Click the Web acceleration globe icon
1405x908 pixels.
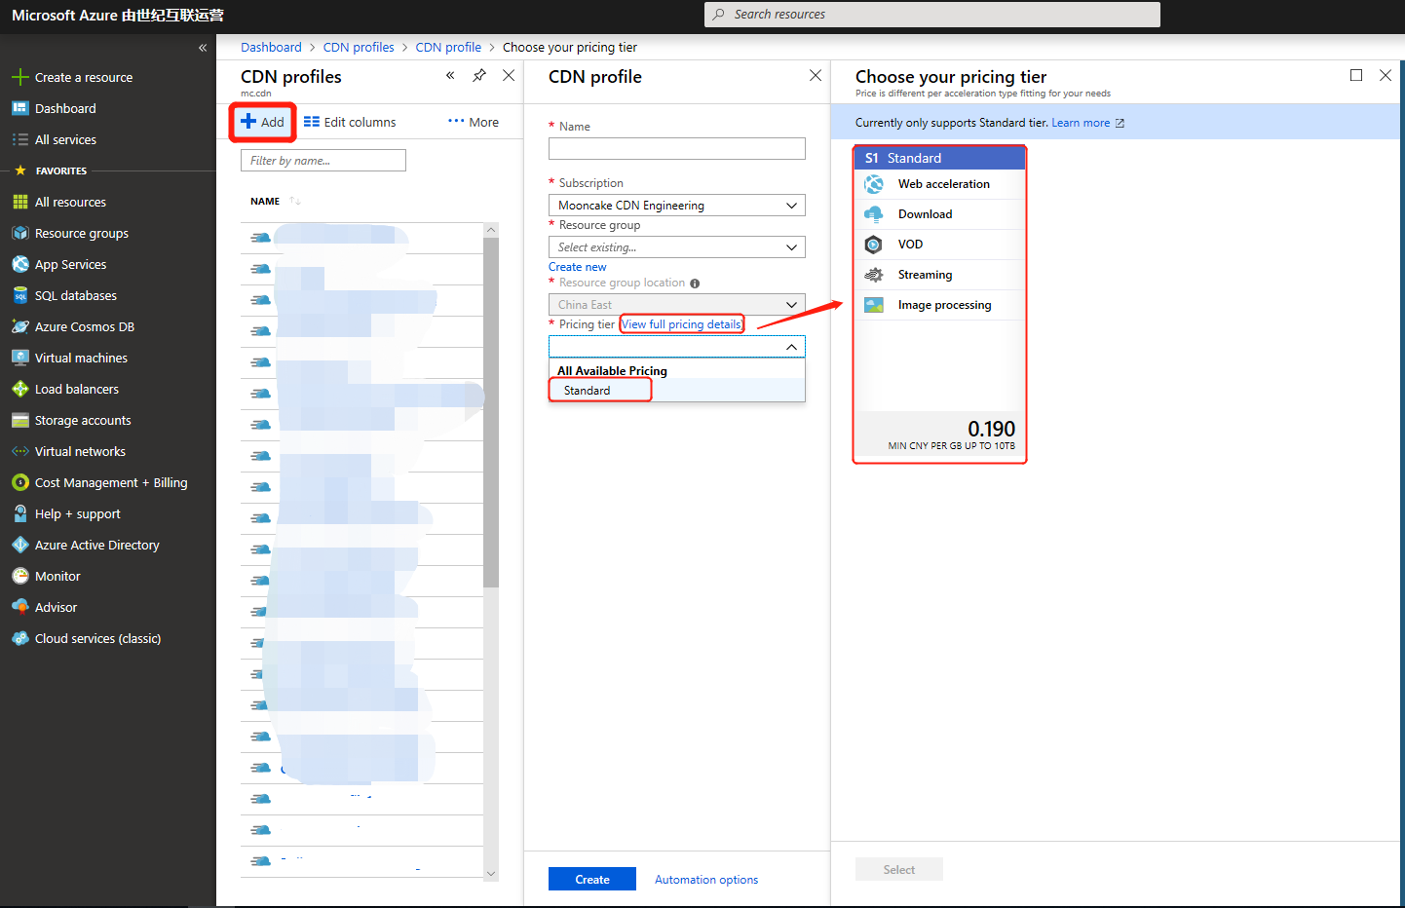[x=874, y=184]
